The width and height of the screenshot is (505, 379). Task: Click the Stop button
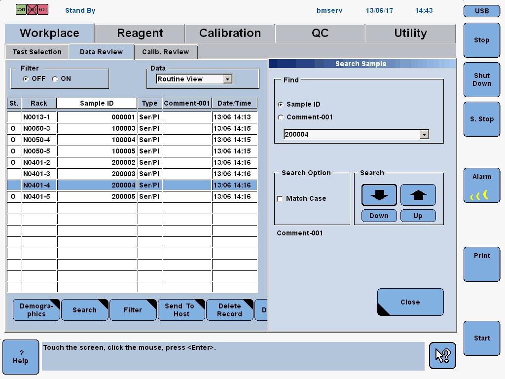(482, 40)
